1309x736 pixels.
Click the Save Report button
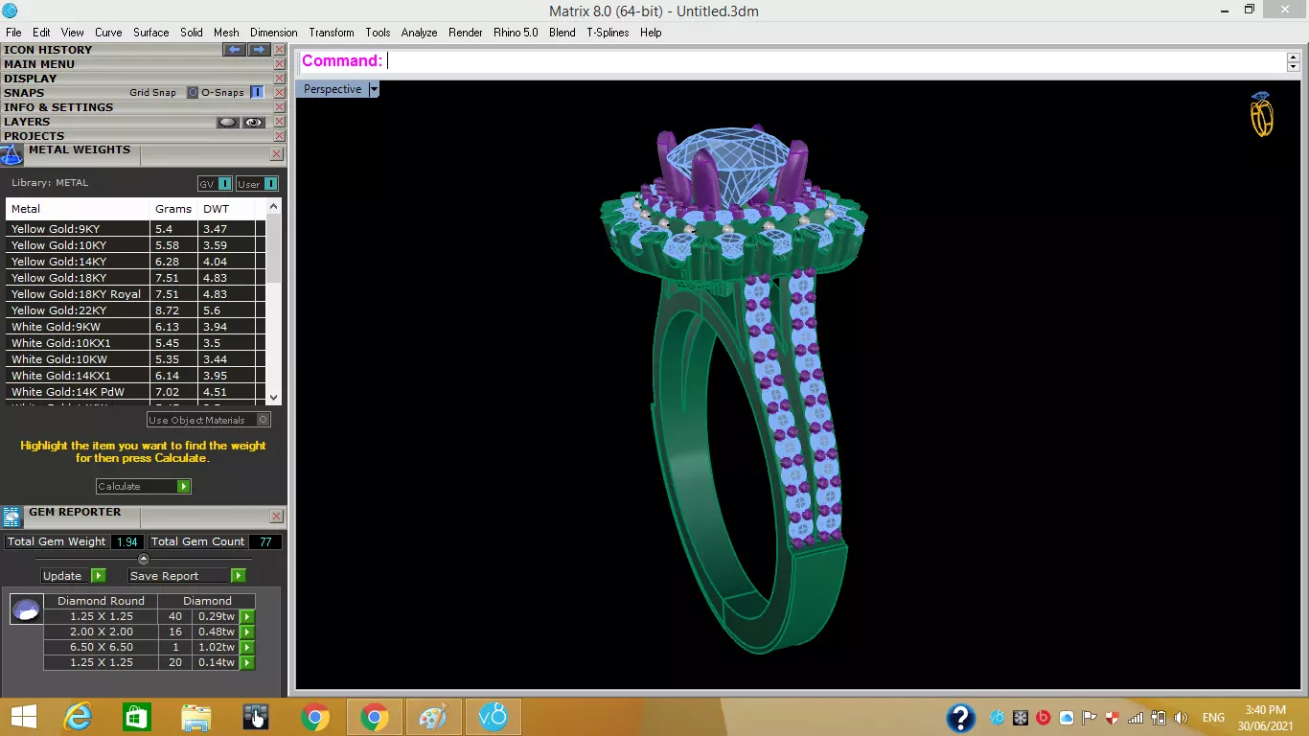pos(188,576)
